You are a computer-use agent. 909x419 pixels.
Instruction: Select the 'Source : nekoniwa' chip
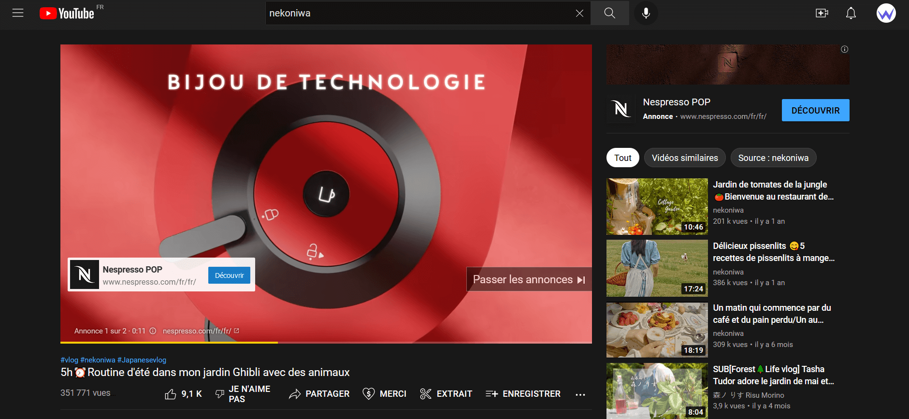coord(773,158)
